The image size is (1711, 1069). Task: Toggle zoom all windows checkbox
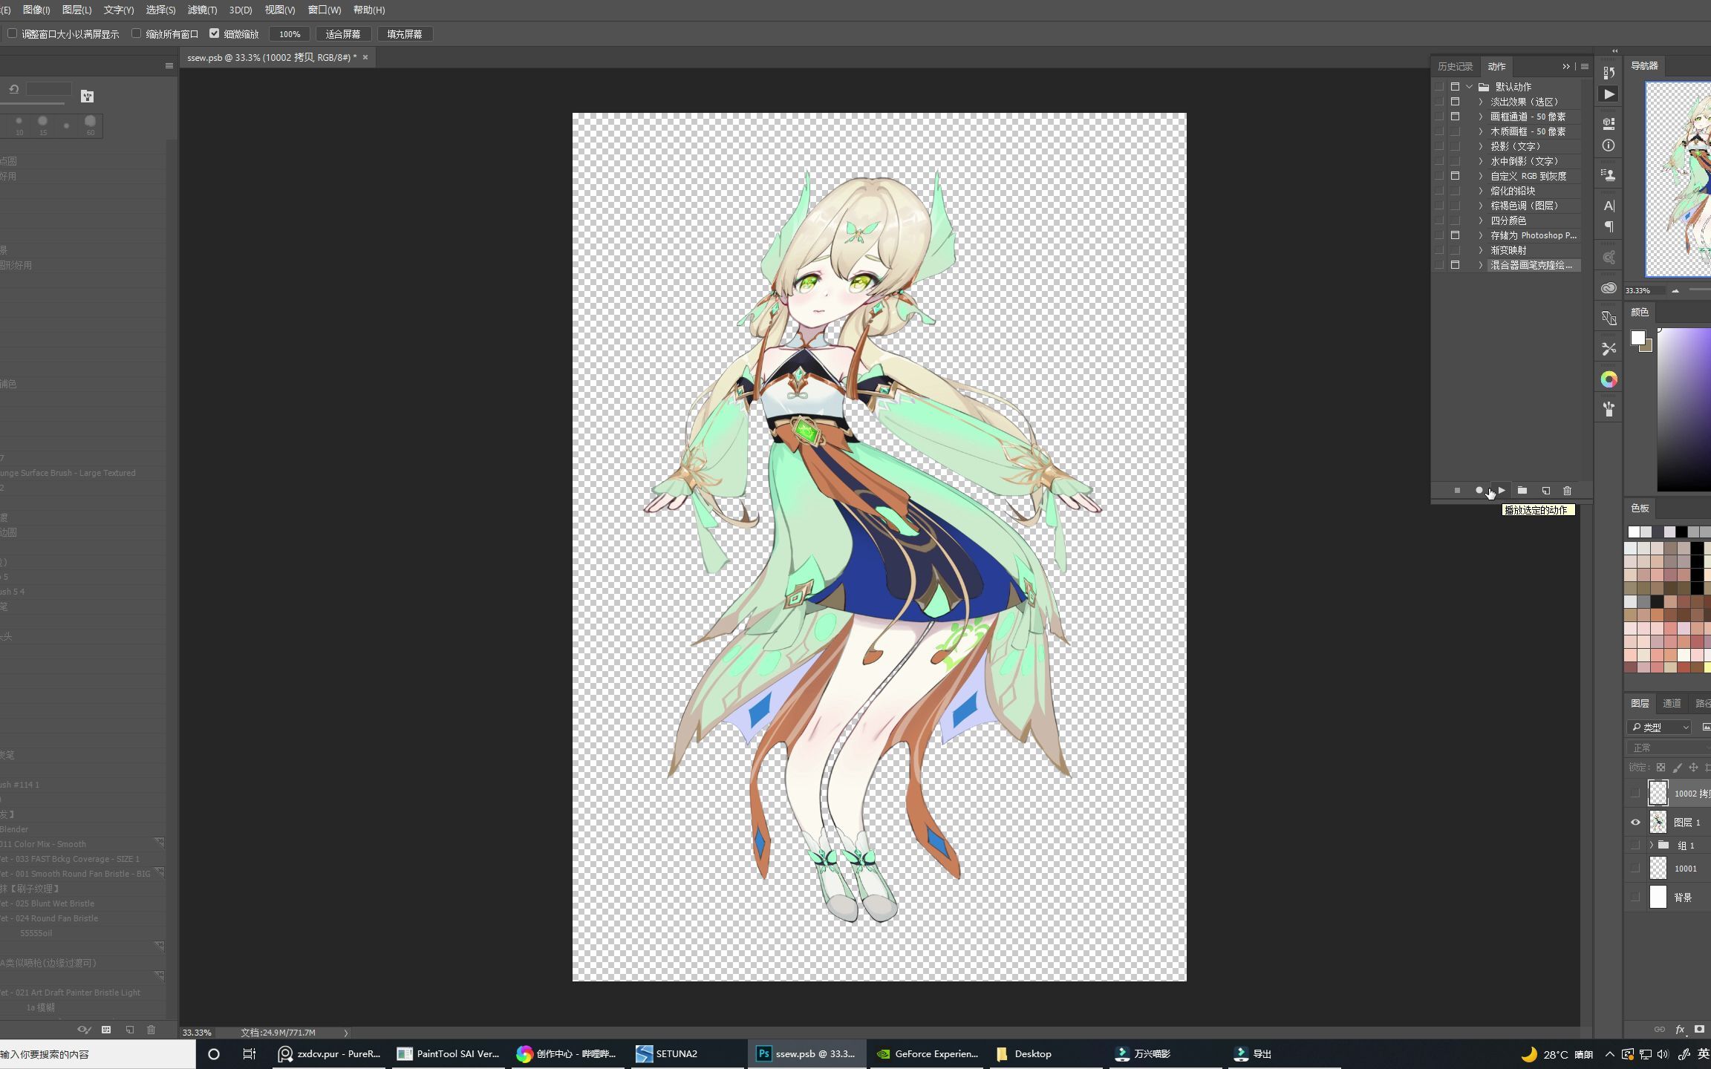click(x=136, y=33)
